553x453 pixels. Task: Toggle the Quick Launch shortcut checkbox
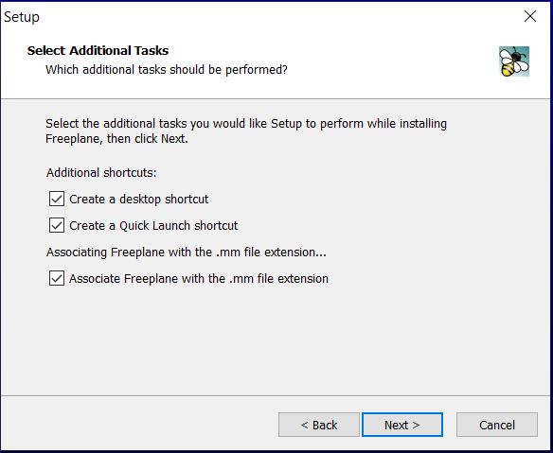pyautogui.click(x=57, y=225)
